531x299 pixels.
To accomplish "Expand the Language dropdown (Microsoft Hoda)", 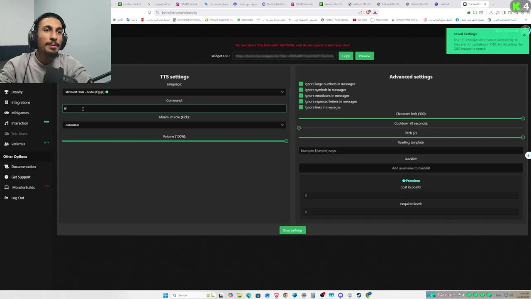I will coord(174,92).
